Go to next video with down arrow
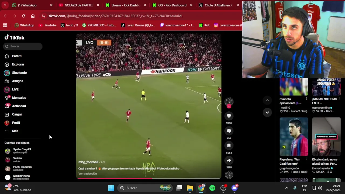 [267, 112]
